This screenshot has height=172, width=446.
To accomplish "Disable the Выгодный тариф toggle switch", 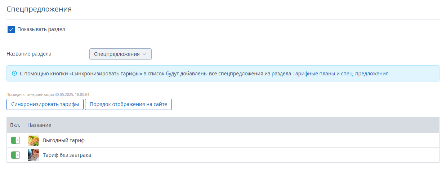I will pyautogui.click(x=15, y=140).
